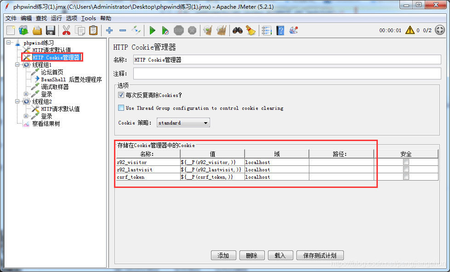Expand the 登录 node under 线程组1
The width and height of the screenshot is (450, 272).
point(26,94)
